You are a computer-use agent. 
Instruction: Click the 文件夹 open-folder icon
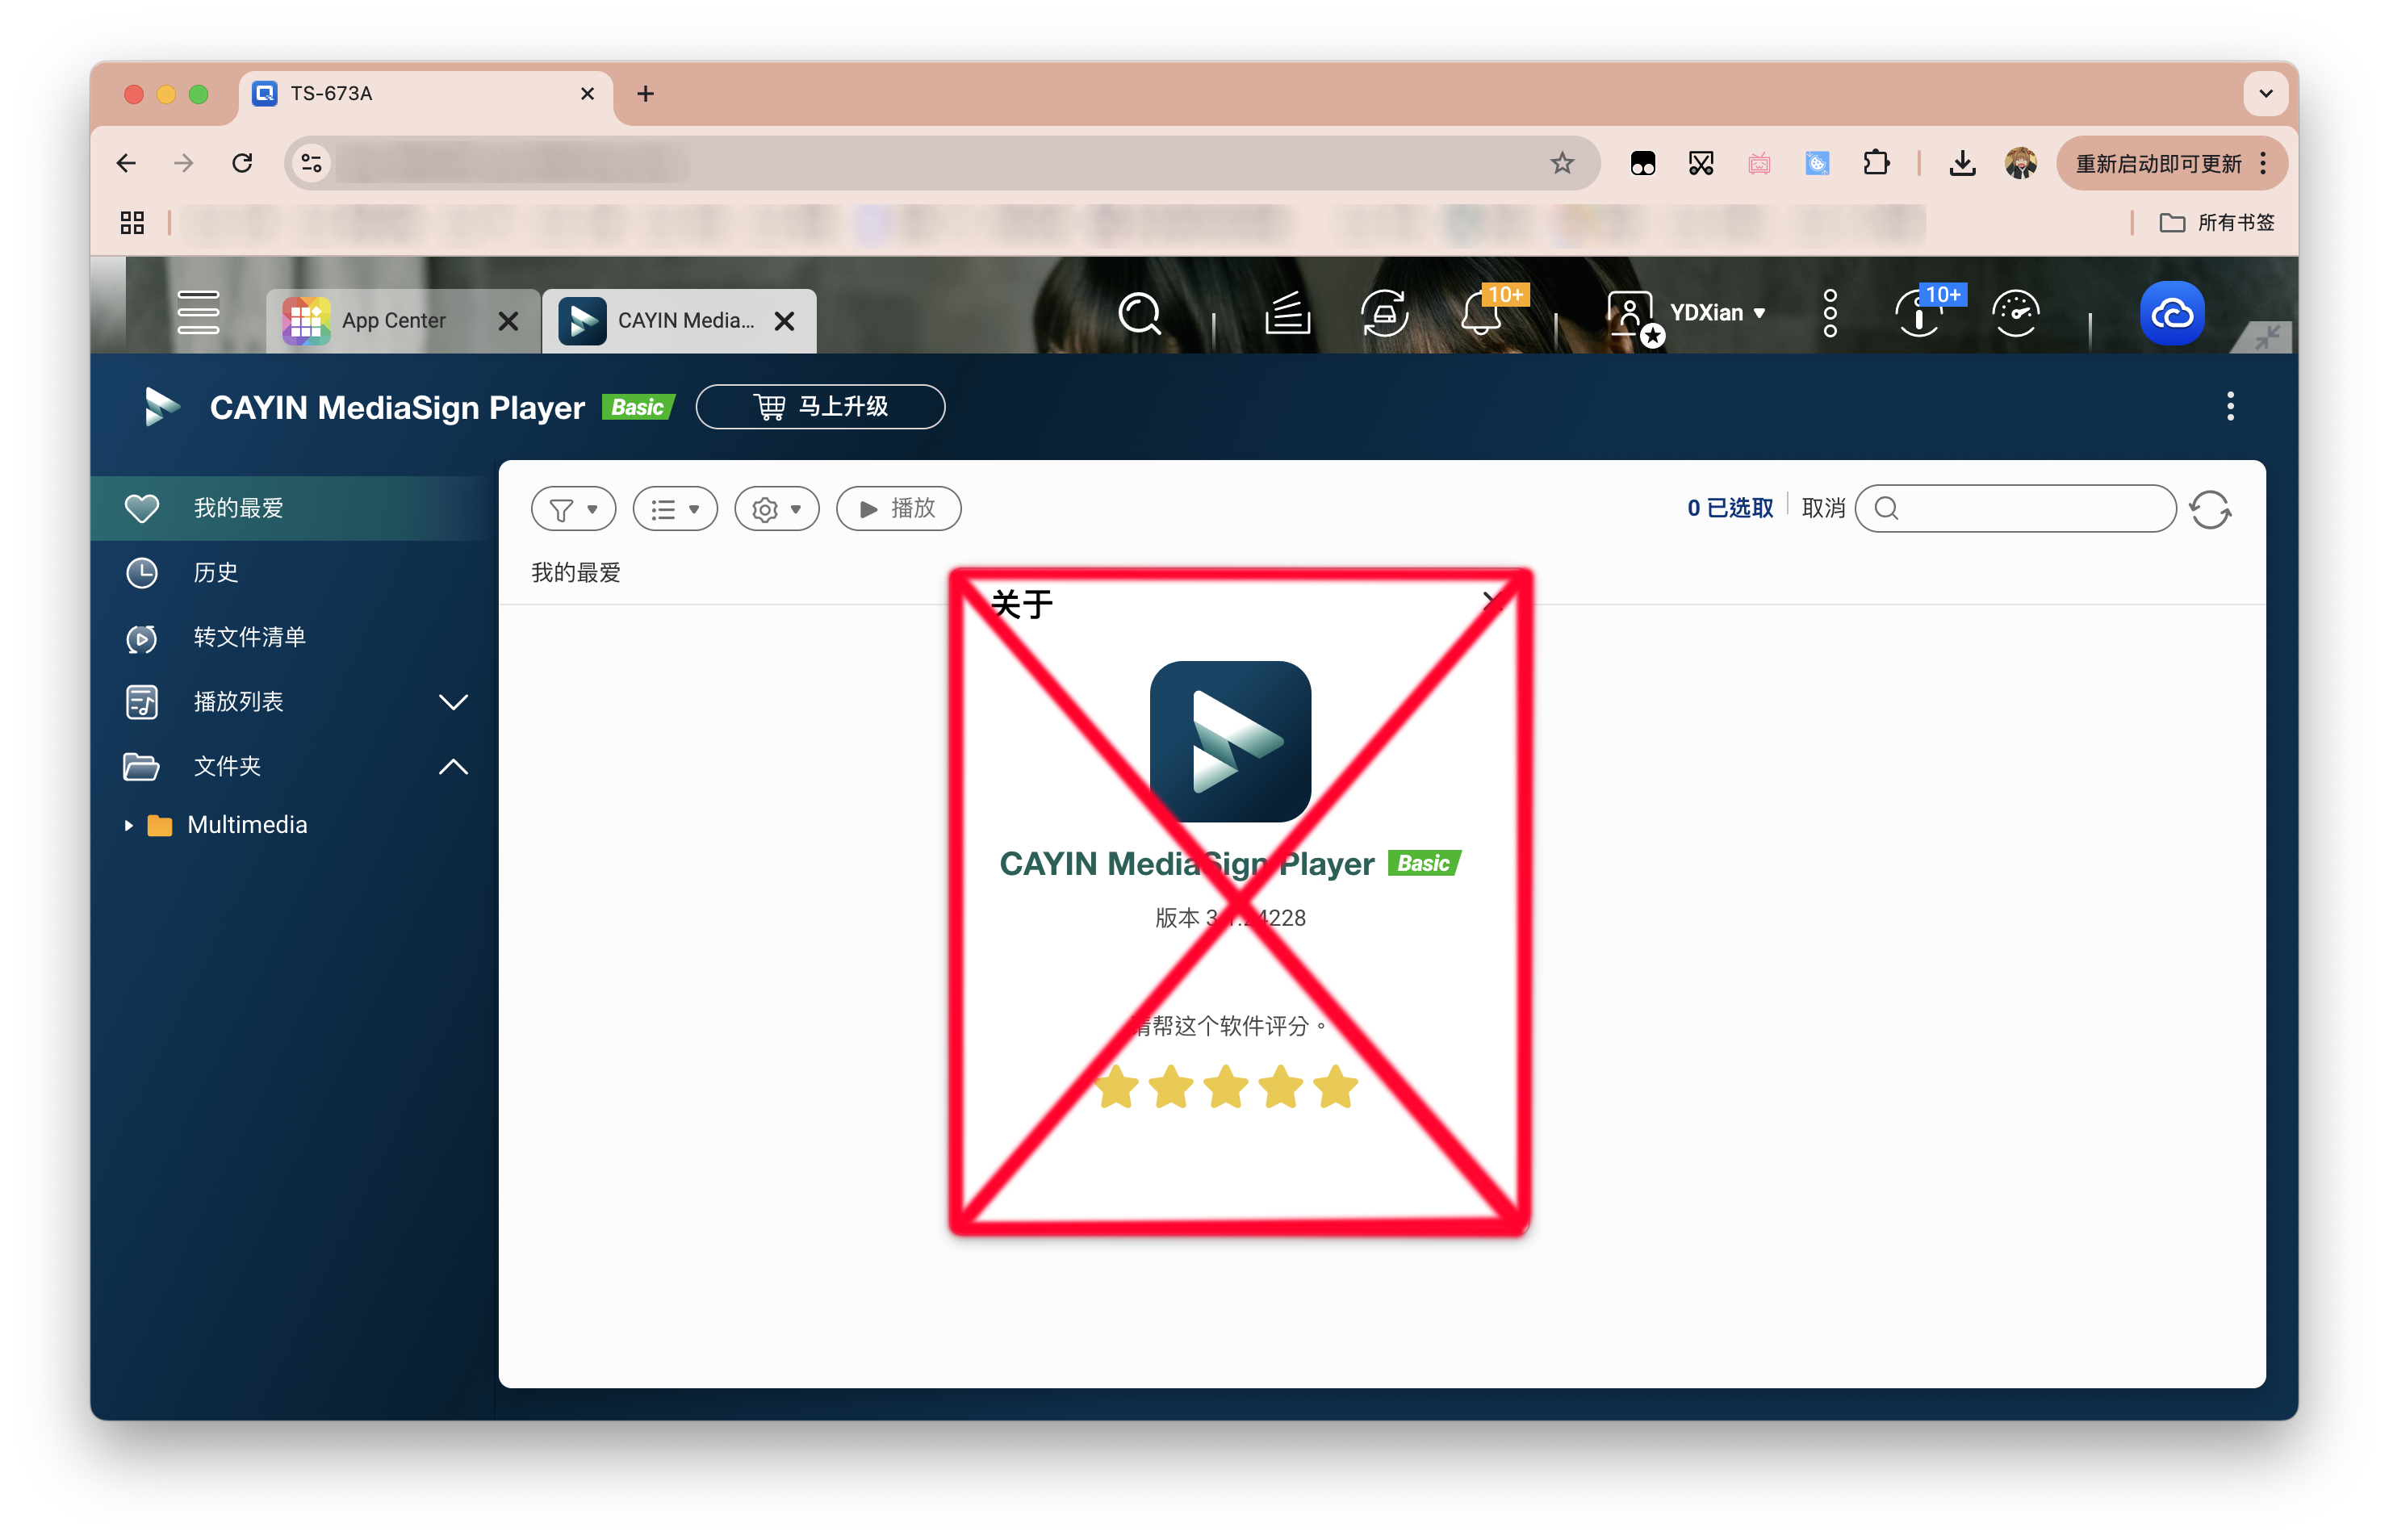(x=141, y=767)
